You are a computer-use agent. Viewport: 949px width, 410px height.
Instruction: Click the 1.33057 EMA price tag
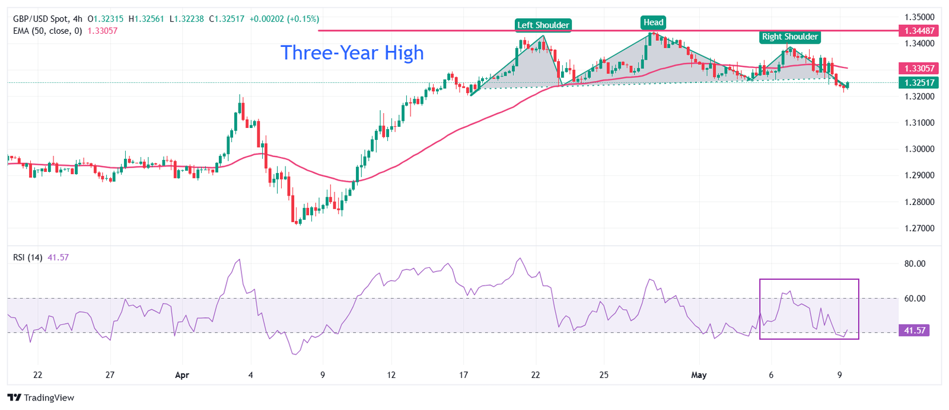919,68
